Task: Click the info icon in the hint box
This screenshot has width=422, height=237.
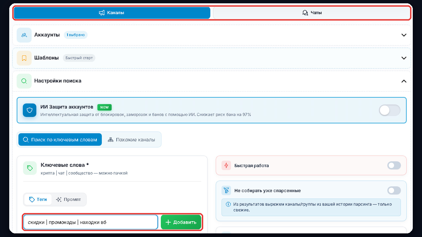Action: 228,204
